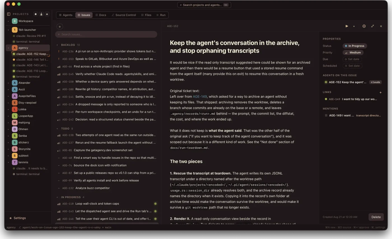Set the Due date
The height and width of the screenshot is (239, 392).
[352, 59]
